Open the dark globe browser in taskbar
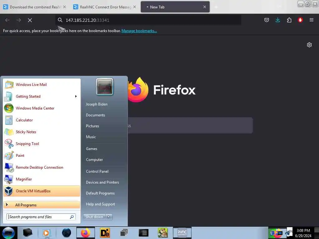Screen dimensions: 319x239 (x=67, y=233)
